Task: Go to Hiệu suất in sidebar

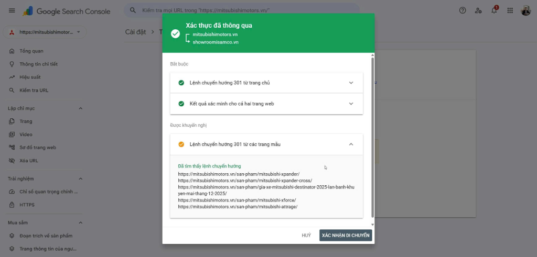Action: point(30,77)
